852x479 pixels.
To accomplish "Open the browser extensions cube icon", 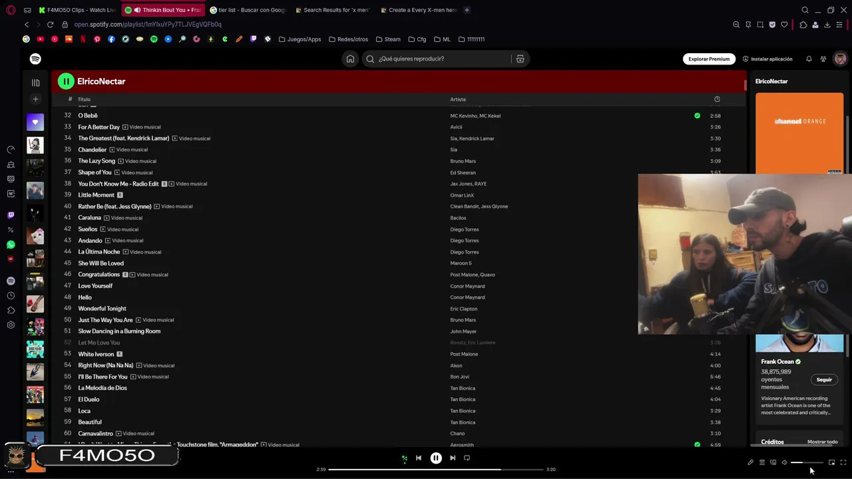I will tap(803, 25).
